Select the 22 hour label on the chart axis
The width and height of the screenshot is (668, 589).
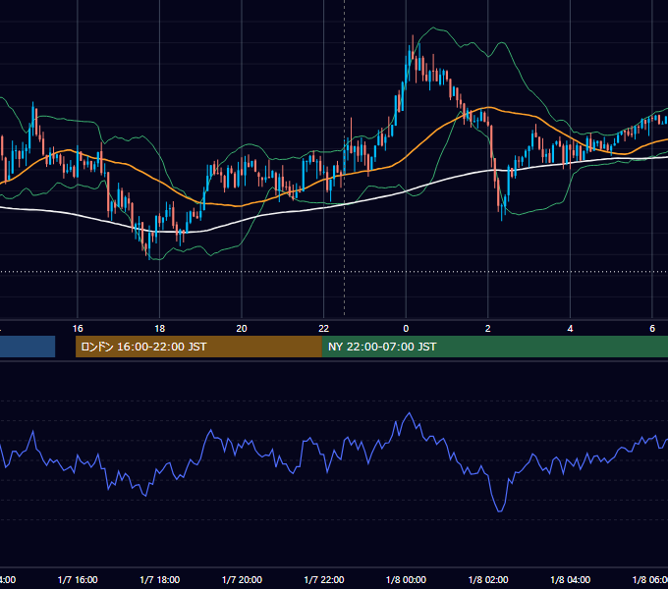(324, 329)
